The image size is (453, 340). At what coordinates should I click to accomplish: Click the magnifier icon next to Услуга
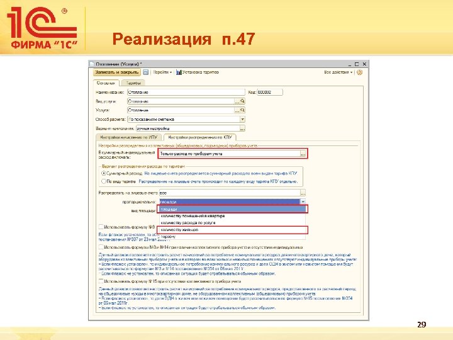[x=243, y=110]
